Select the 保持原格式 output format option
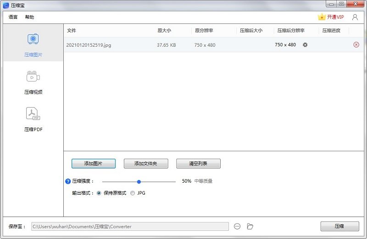 click(99, 193)
